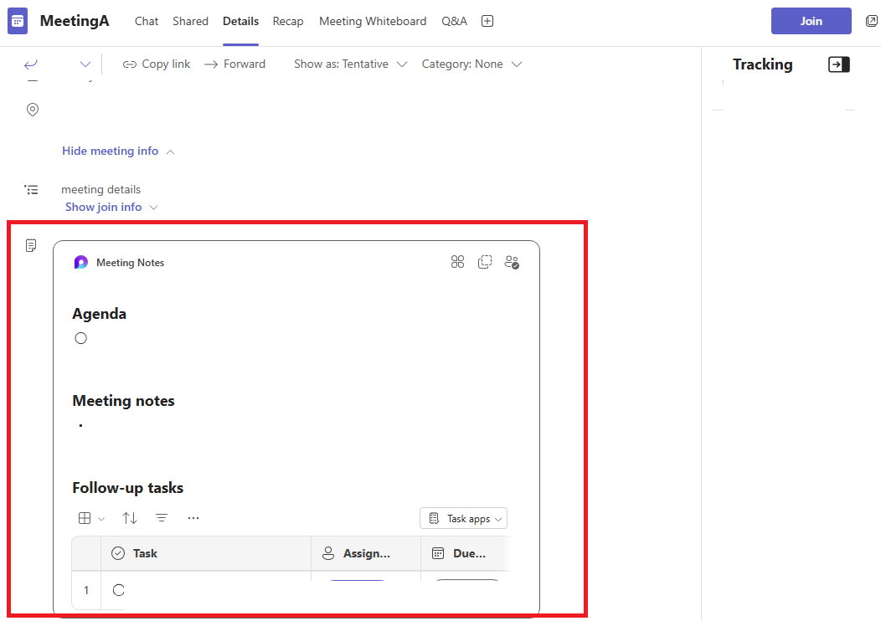This screenshot has width=881, height=621.
Task: Open the attendees icon on Meeting Notes
Action: point(512,261)
